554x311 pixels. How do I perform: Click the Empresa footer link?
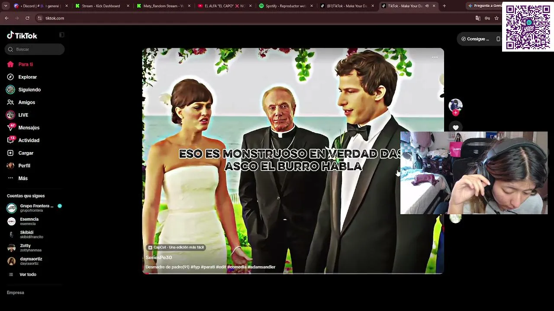point(16,292)
